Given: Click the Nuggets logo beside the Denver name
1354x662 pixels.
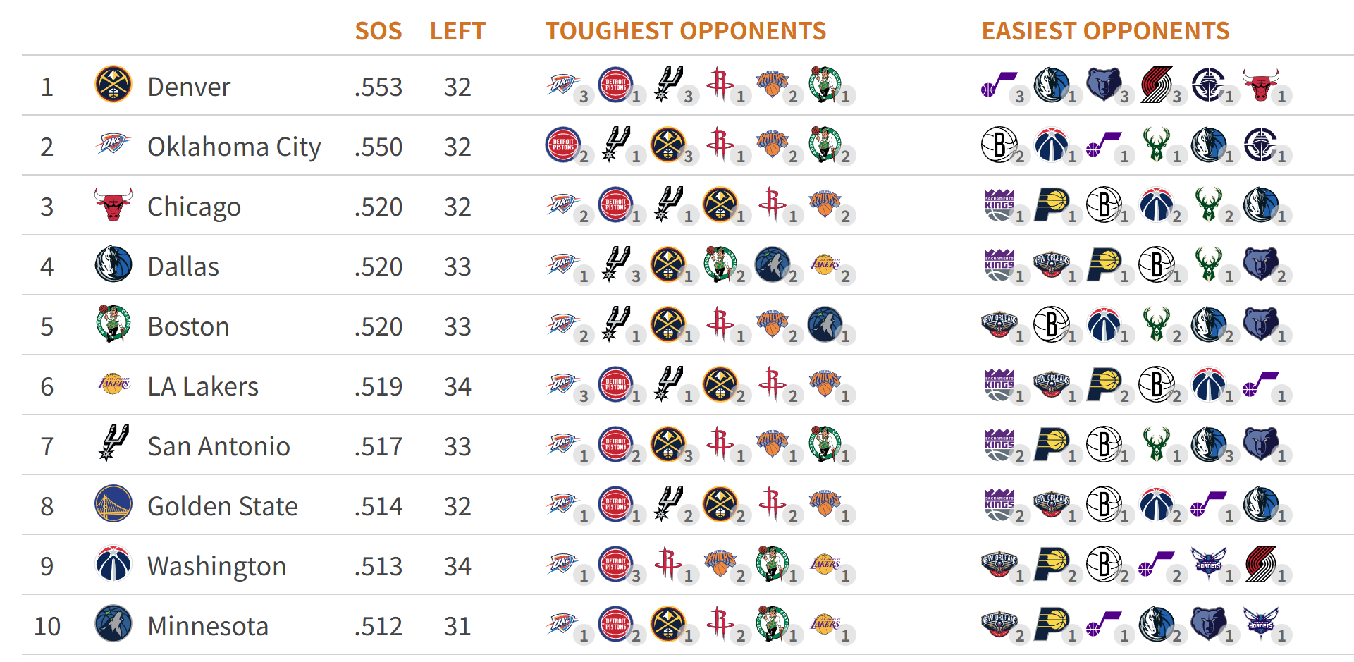Looking at the screenshot, I should tap(113, 85).
